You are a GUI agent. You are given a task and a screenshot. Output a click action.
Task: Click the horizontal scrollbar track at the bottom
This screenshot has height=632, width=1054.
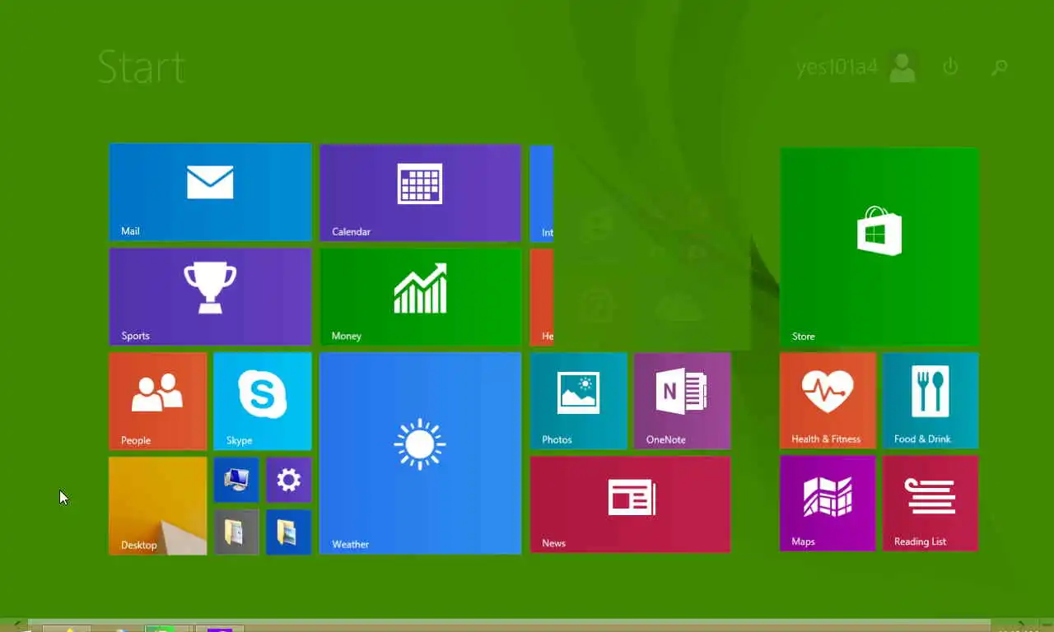coord(509,623)
